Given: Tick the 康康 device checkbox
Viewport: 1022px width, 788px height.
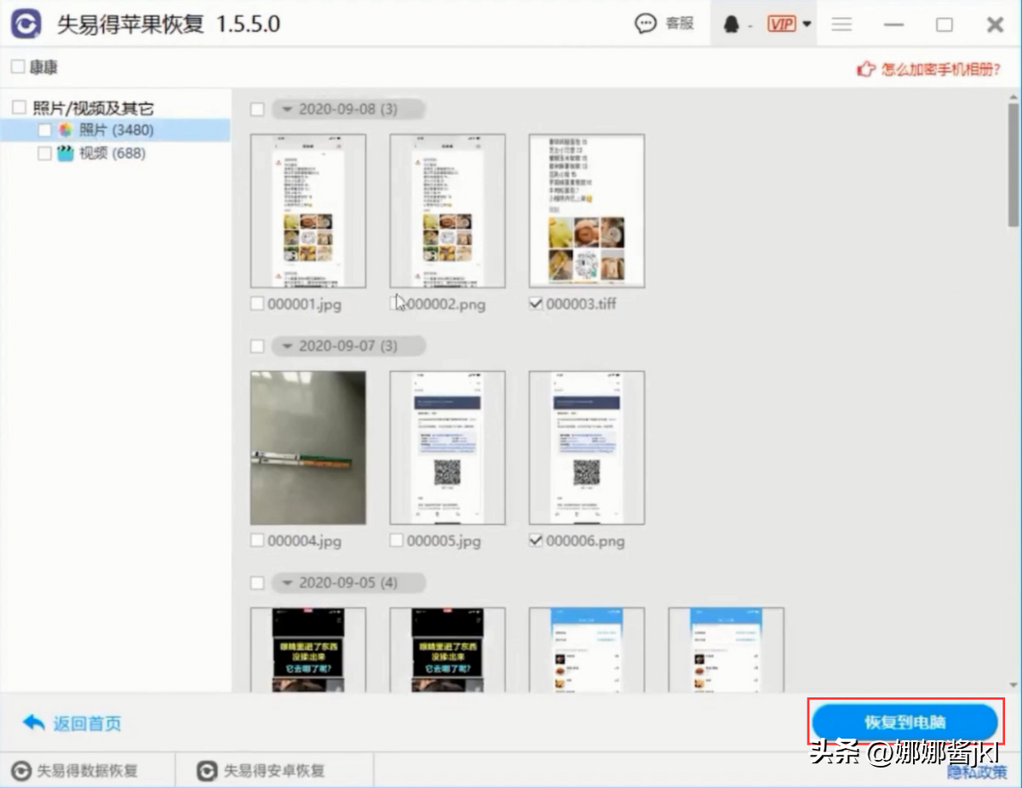Looking at the screenshot, I should [18, 66].
